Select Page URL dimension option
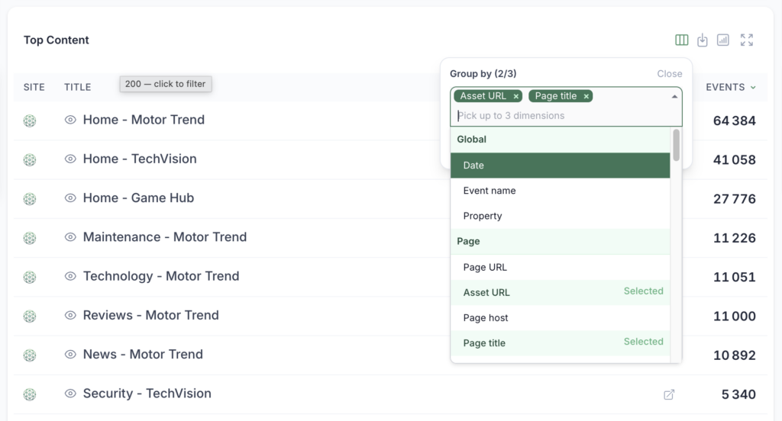This screenshot has width=782, height=421. pyautogui.click(x=560, y=267)
